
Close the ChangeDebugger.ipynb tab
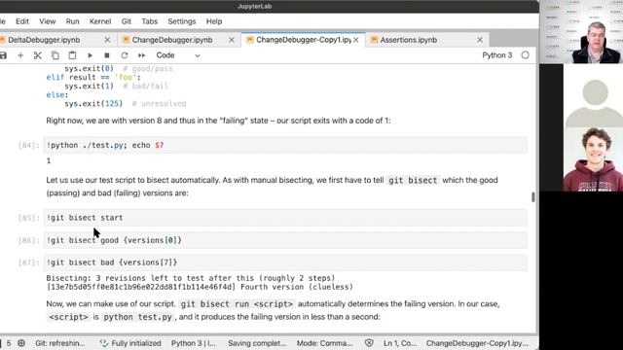pyautogui.click(x=232, y=40)
